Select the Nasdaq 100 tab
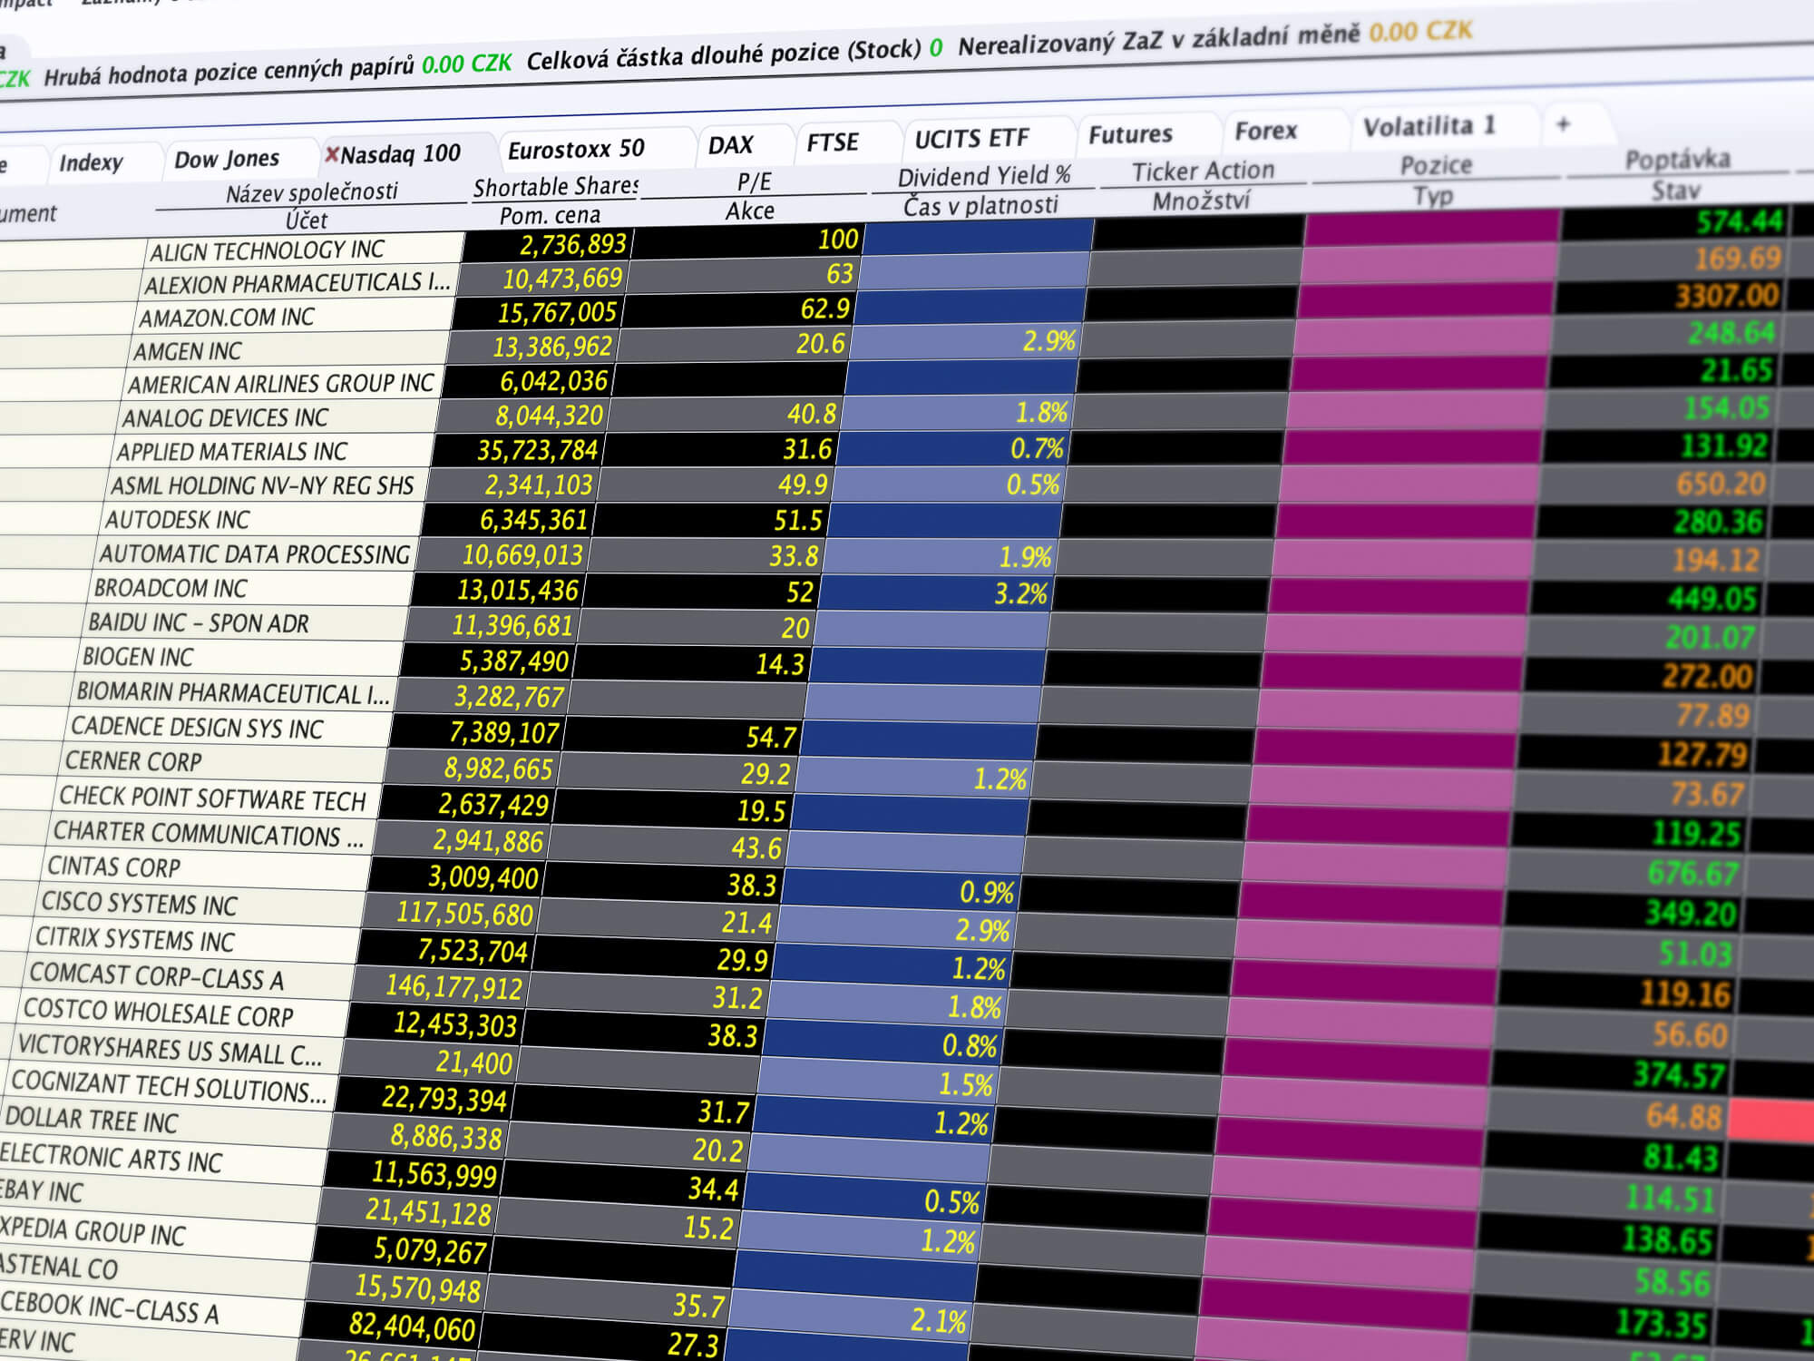Image resolution: width=1814 pixels, height=1361 pixels. (401, 153)
